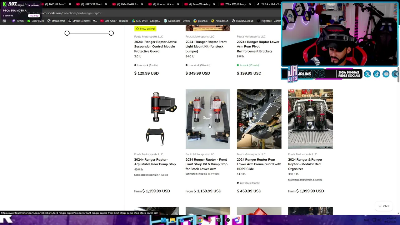Launch File Explorer from the taskbar
The image size is (400, 225).
(172, 220)
